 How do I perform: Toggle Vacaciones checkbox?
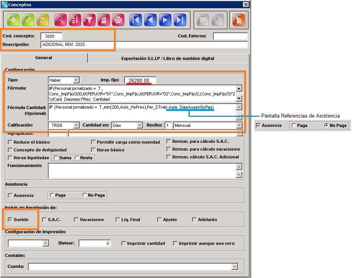[x=76, y=220]
